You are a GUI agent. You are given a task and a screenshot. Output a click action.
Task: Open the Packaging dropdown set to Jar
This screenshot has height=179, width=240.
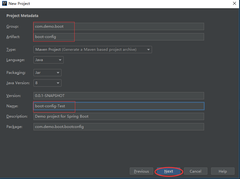47,73
